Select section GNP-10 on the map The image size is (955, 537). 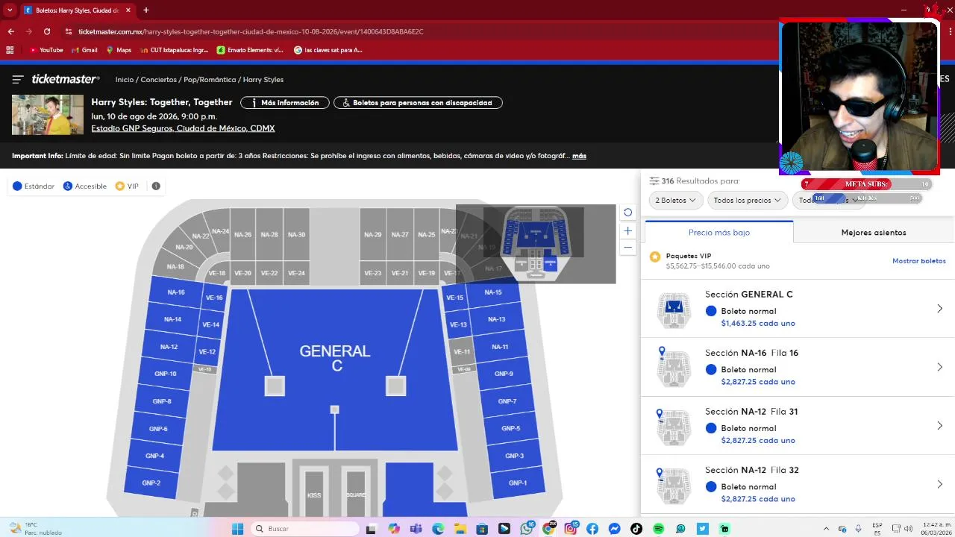[166, 374]
